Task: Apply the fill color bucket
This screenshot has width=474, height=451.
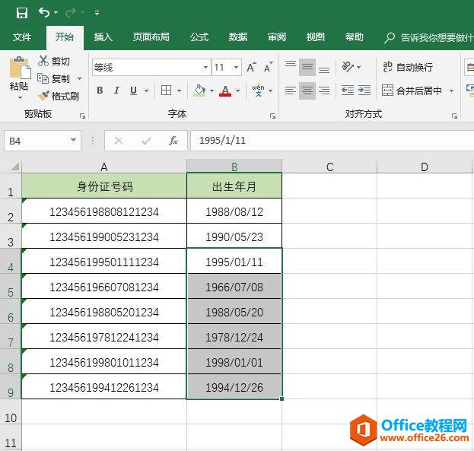Action: 200,90
